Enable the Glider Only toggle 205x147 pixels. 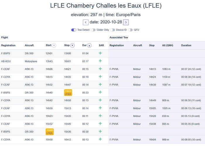(93, 30)
